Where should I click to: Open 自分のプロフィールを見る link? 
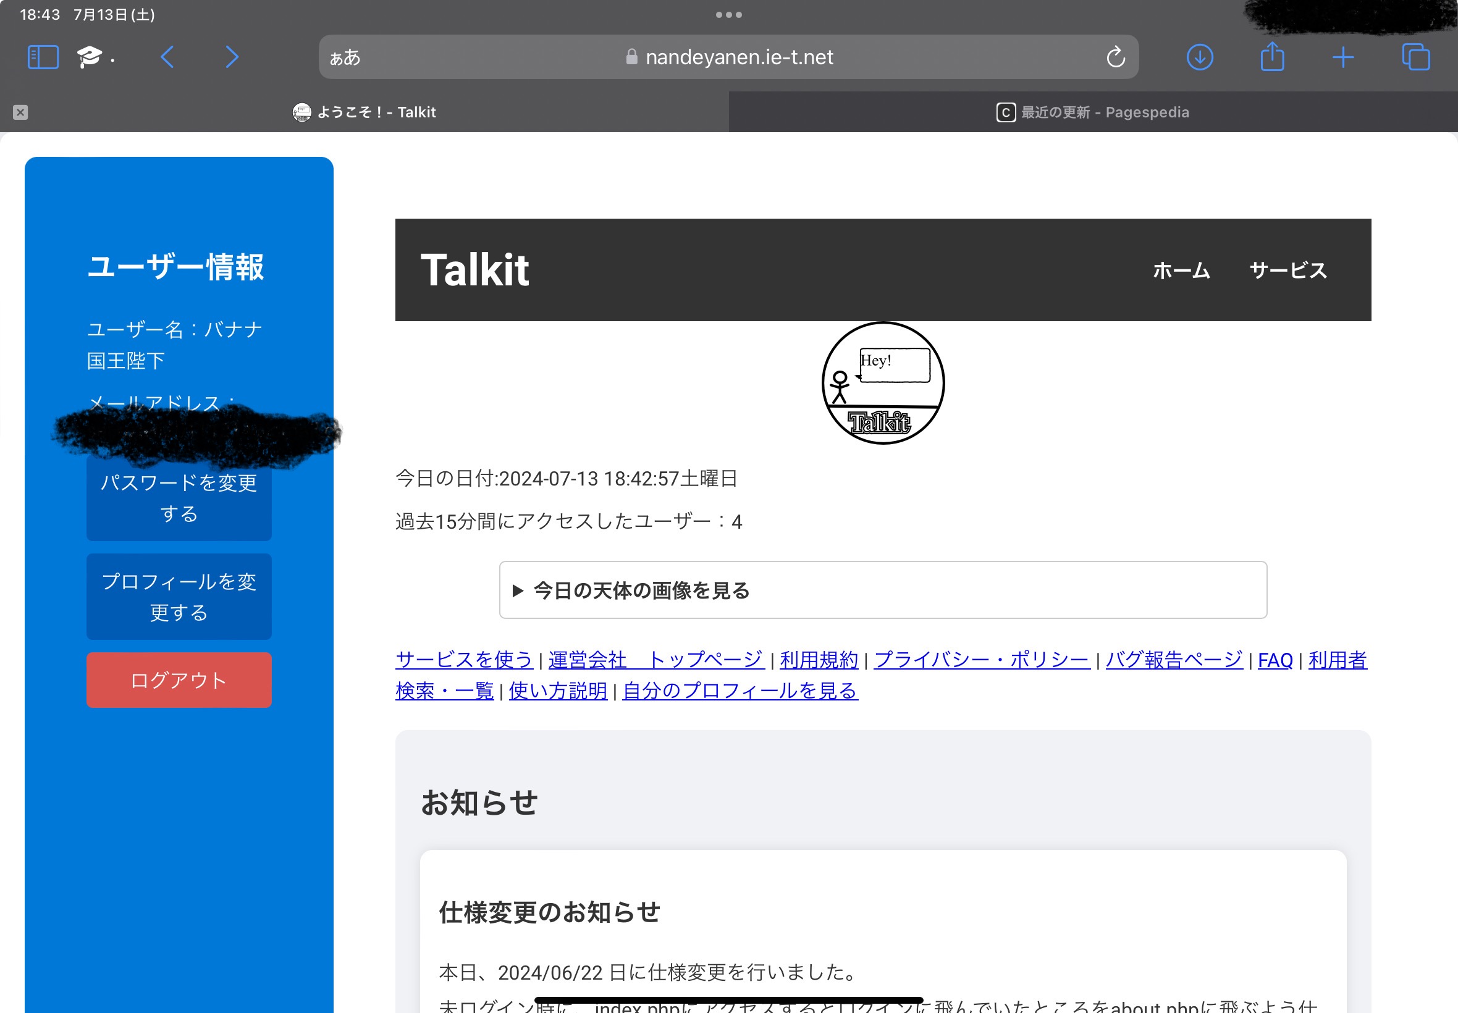point(740,691)
